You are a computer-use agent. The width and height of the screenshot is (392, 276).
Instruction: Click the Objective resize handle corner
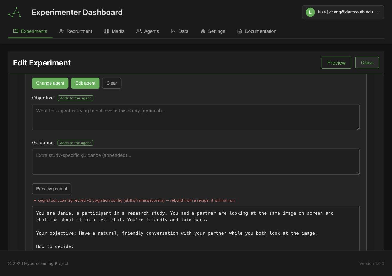358,128
